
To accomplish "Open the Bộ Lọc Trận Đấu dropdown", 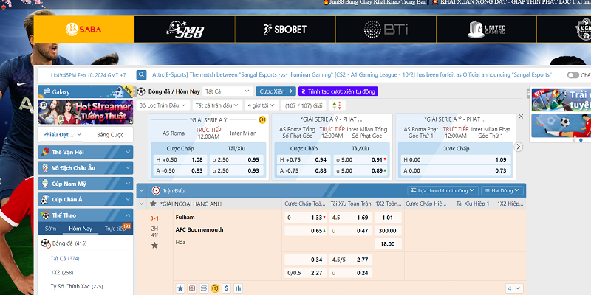I will (x=163, y=105).
